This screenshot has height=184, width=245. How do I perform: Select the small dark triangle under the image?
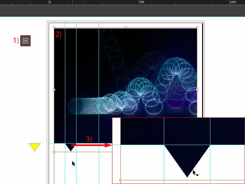pyautogui.click(x=71, y=147)
